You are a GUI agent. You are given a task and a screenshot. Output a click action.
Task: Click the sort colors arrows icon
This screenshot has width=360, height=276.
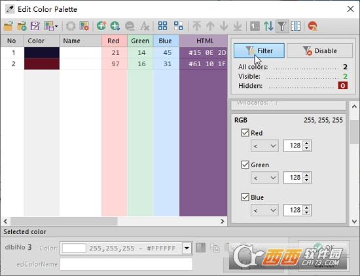268,26
